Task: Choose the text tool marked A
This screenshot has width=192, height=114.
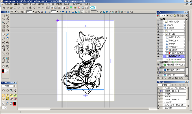Action: pyautogui.click(x=7, y=50)
